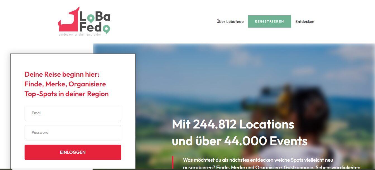Click the red accent bar beside hero paragraph

[x=173, y=163]
